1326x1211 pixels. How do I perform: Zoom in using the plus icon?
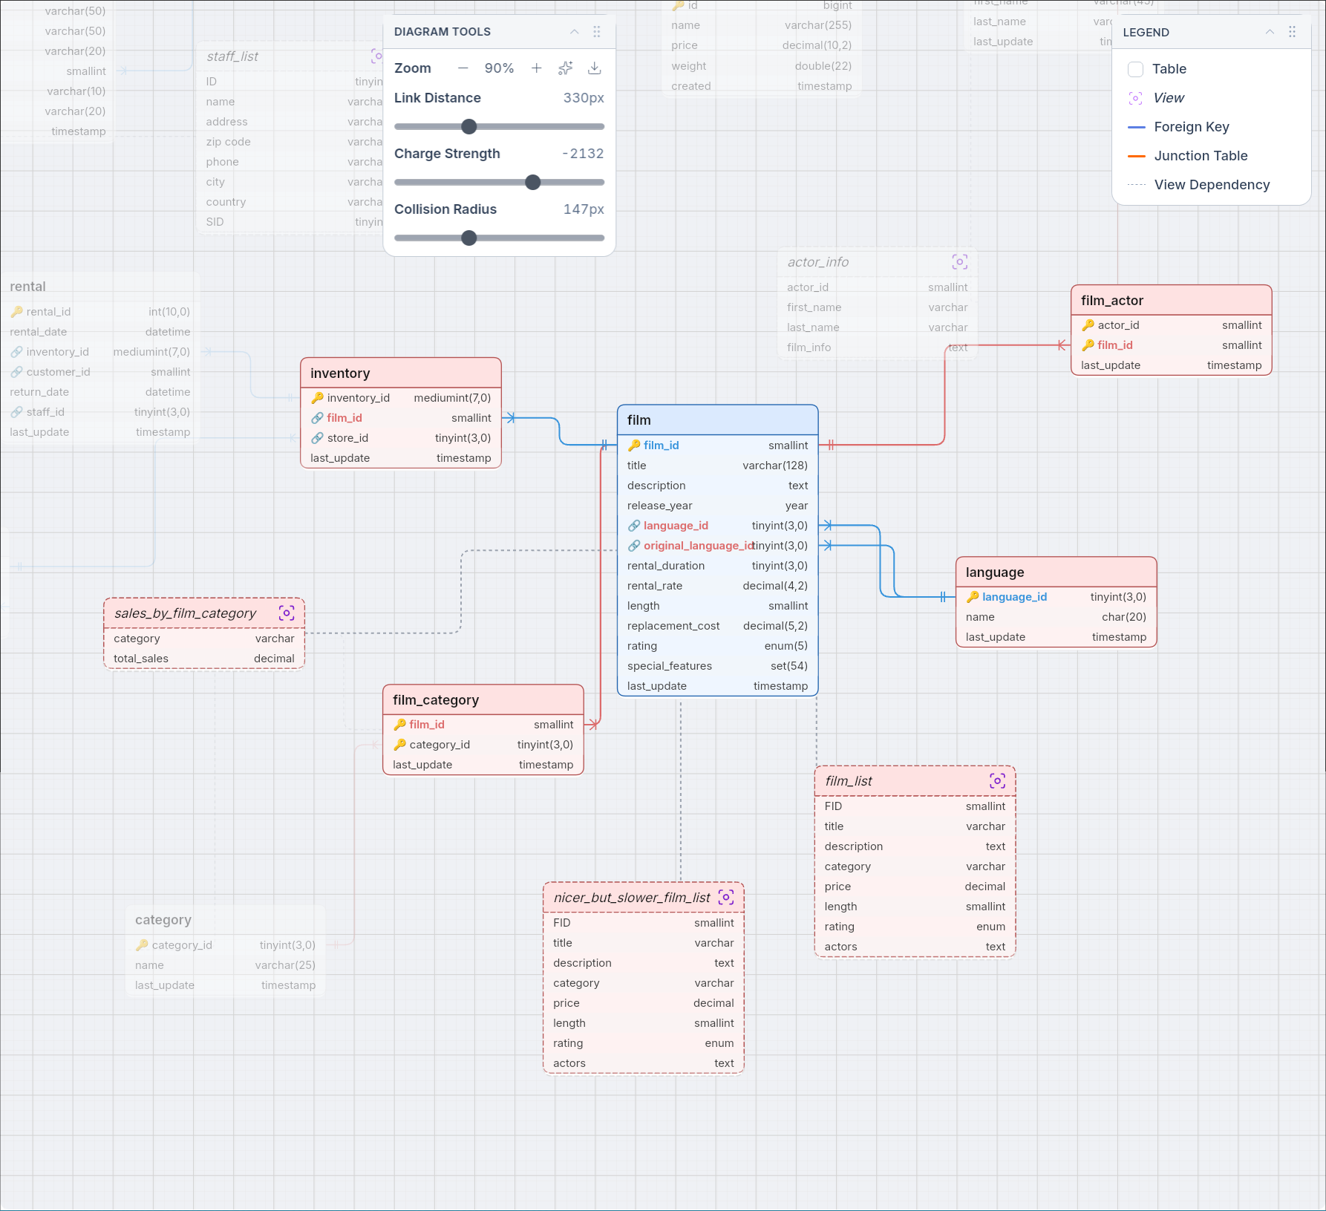536,68
